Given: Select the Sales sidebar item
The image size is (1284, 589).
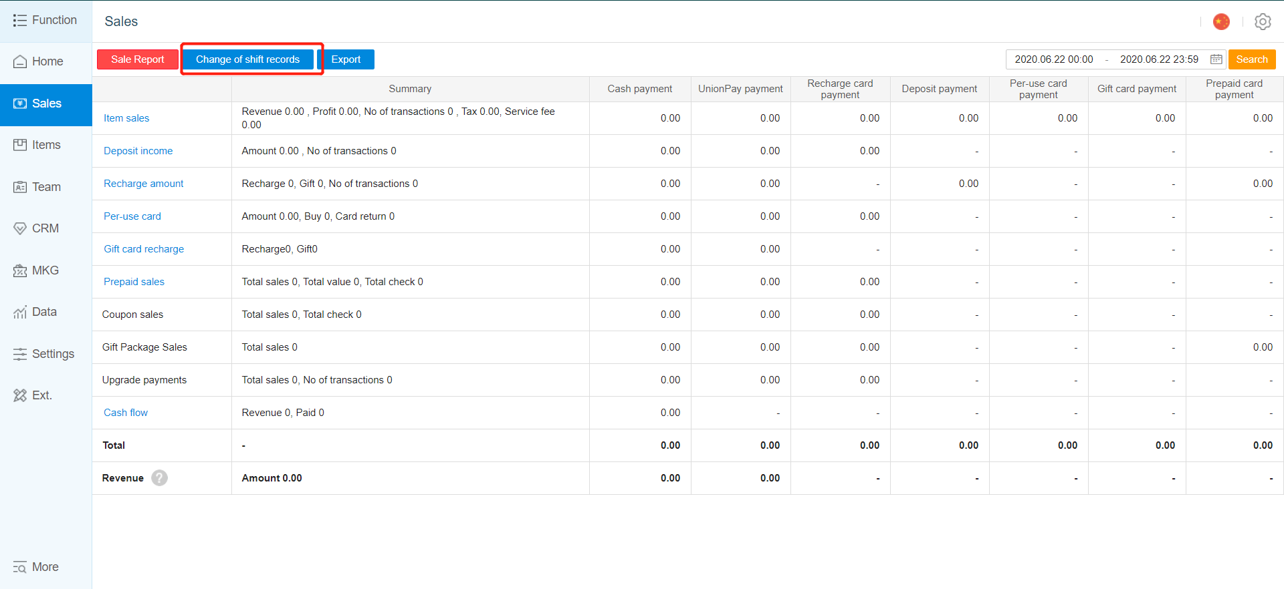Looking at the screenshot, I should [x=45, y=104].
